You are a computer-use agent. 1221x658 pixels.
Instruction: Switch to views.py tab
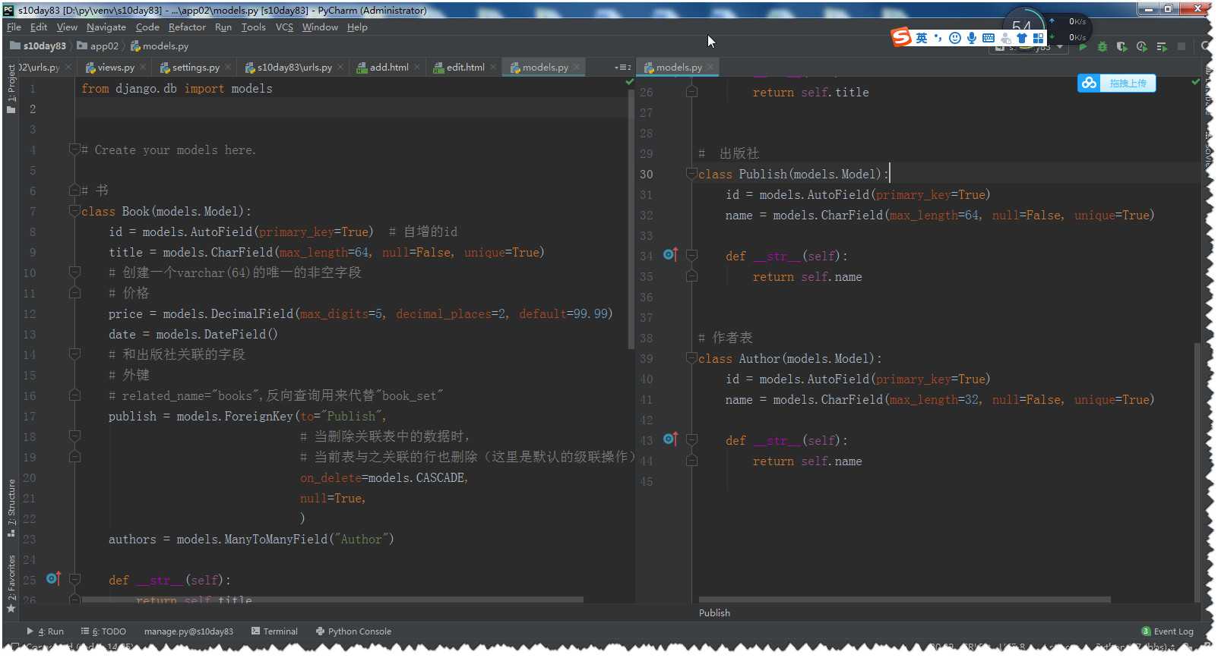click(x=115, y=68)
